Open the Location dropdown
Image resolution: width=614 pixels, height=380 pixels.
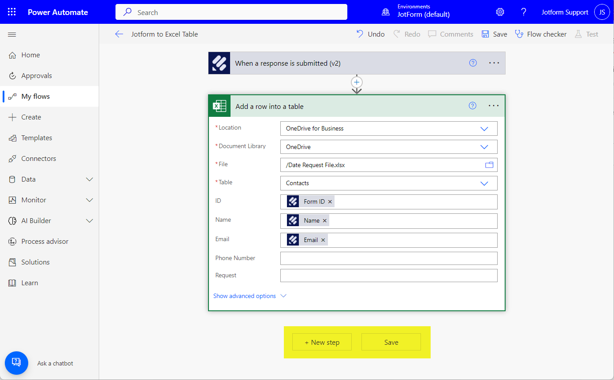pyautogui.click(x=484, y=129)
